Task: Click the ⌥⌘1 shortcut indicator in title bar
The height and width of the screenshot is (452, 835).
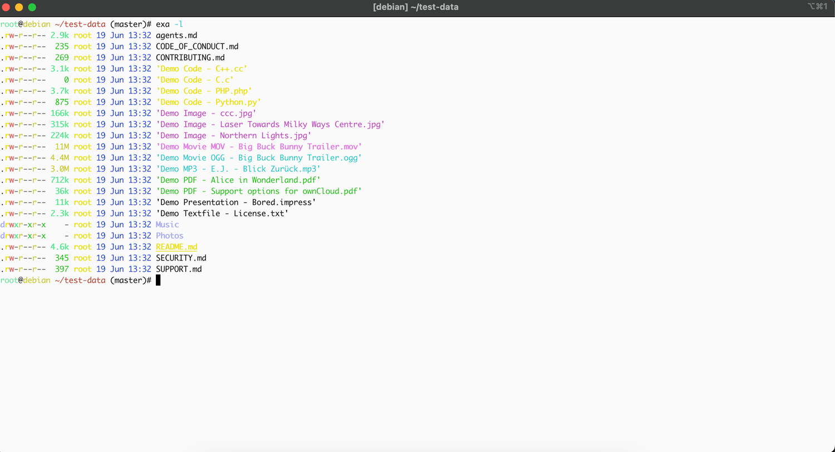Action: click(818, 7)
